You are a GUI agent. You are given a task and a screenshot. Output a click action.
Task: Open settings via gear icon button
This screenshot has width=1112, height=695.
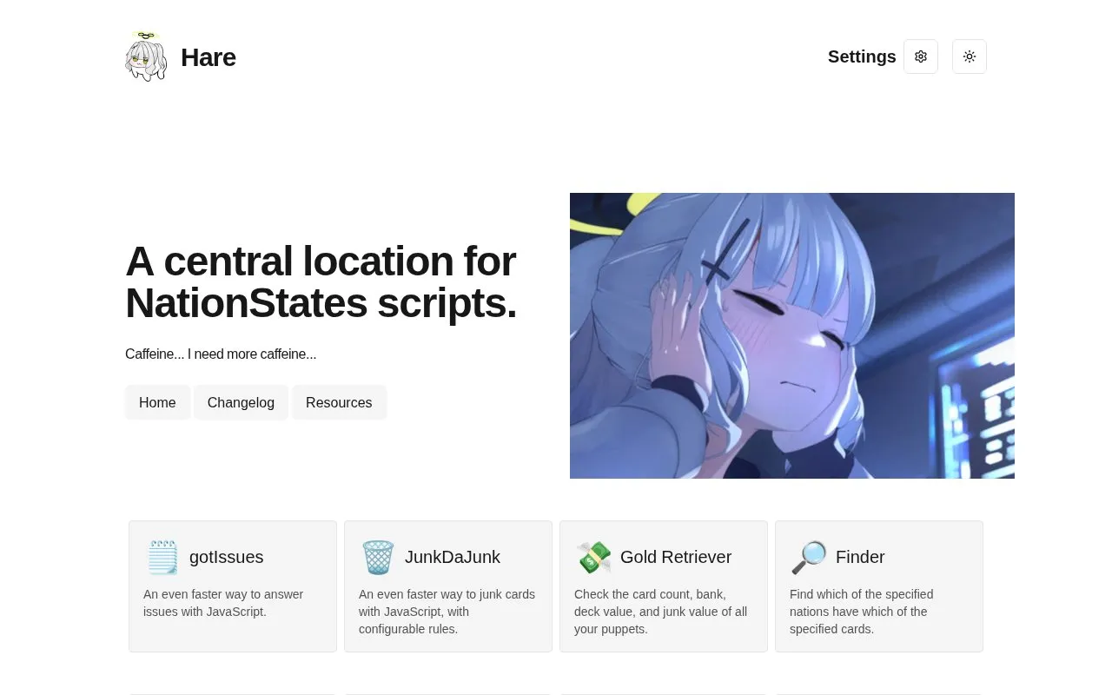(x=921, y=56)
